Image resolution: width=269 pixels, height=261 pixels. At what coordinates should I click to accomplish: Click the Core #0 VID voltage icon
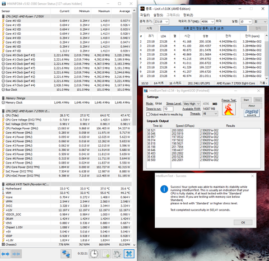coord(3,21)
